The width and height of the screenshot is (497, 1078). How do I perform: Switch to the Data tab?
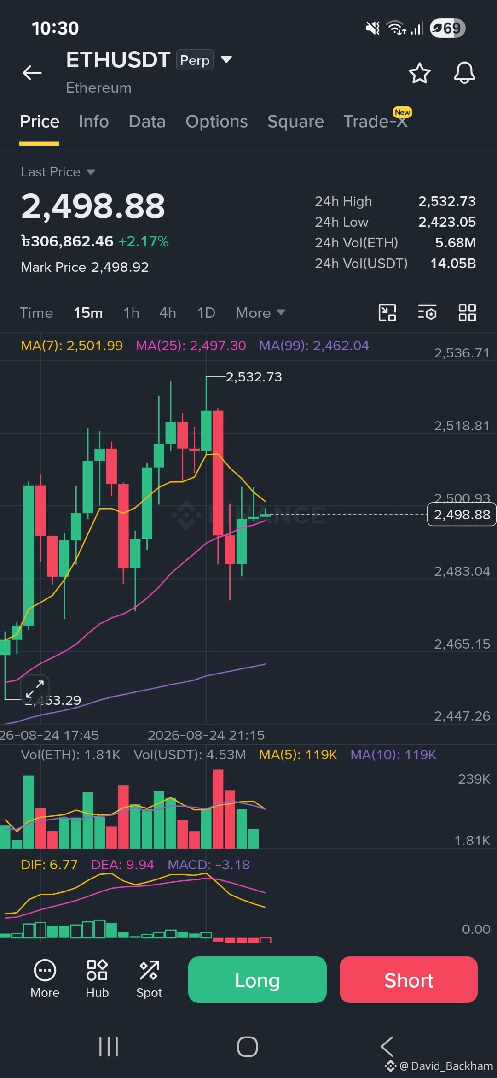(x=147, y=122)
